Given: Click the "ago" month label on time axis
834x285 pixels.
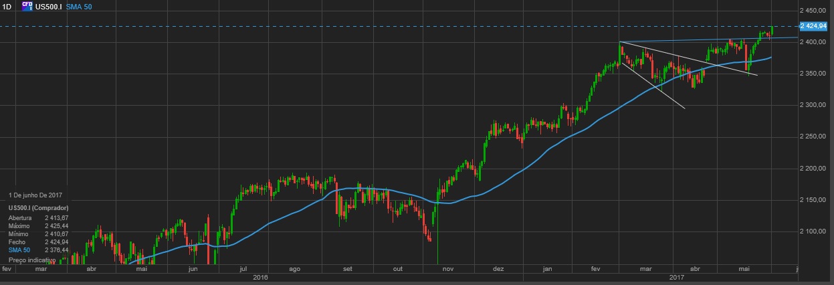Looking at the screenshot, I should pos(294,268).
